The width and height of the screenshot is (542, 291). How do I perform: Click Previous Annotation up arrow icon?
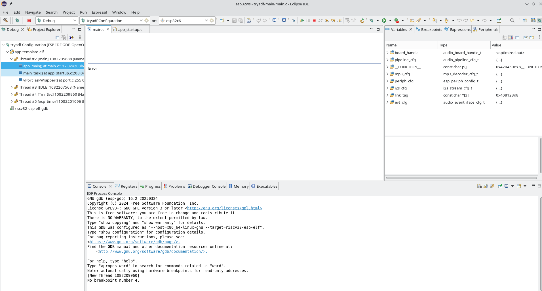[x=447, y=20]
